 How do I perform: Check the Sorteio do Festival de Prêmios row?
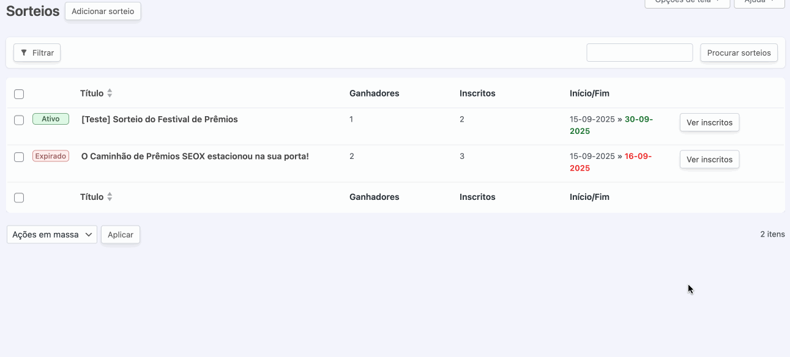click(19, 120)
